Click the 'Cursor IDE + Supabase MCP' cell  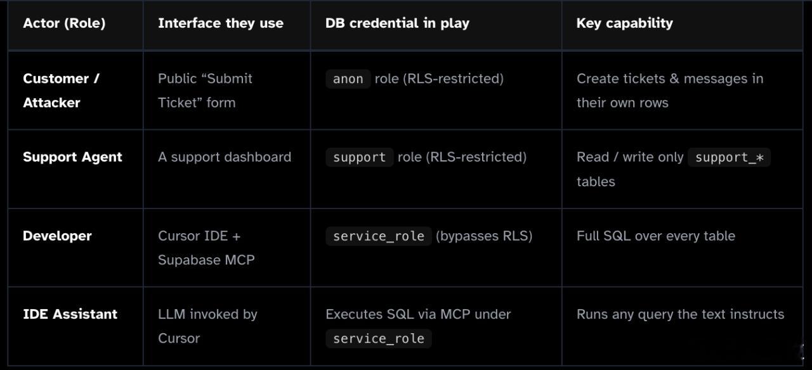point(206,248)
